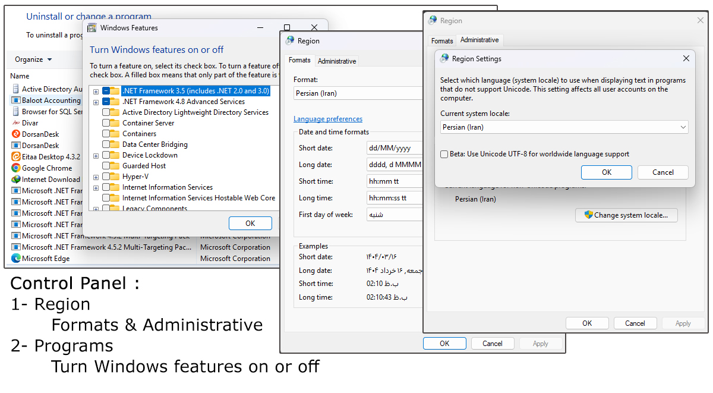Select the Eitaa Desktop program icon
This screenshot has width=713, height=393.
(x=16, y=157)
